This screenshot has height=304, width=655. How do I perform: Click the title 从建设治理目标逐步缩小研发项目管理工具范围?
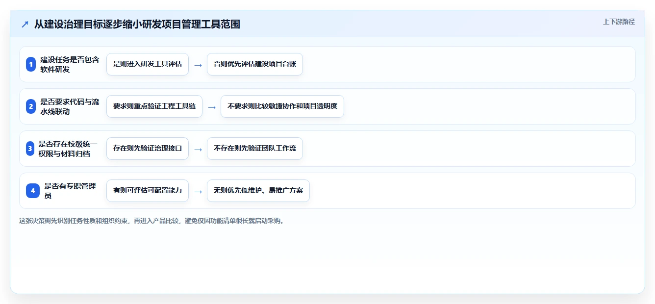click(x=137, y=25)
